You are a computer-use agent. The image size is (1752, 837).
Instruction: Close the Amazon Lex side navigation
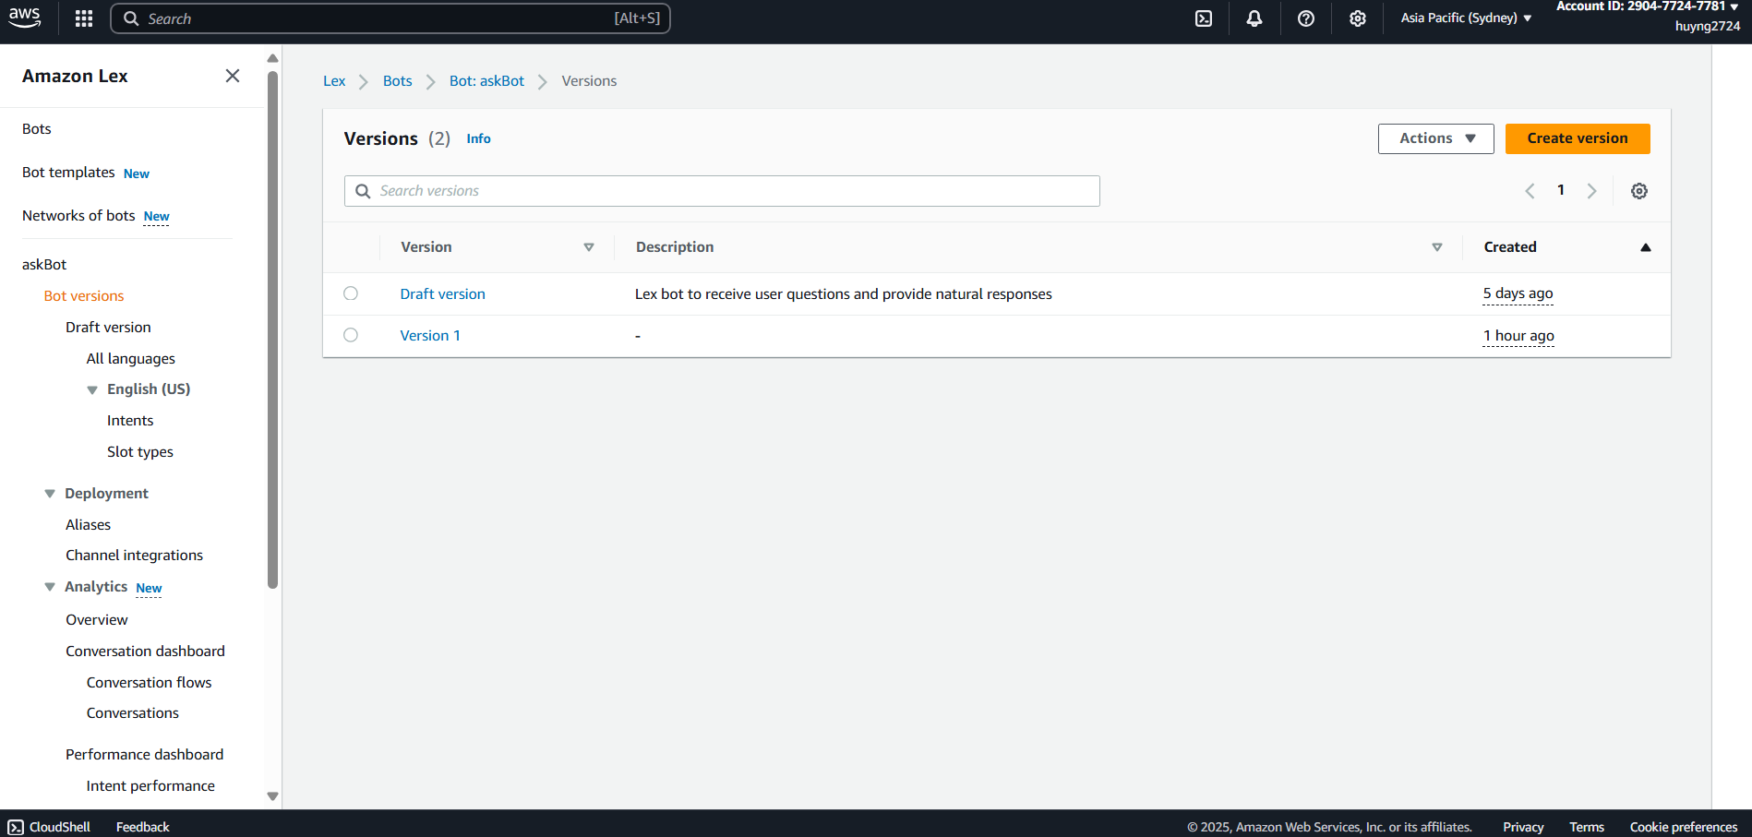click(x=233, y=76)
